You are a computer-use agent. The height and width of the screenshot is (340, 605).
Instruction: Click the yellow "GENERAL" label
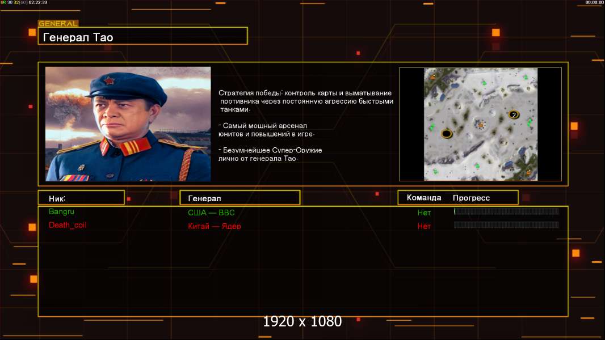coord(58,23)
